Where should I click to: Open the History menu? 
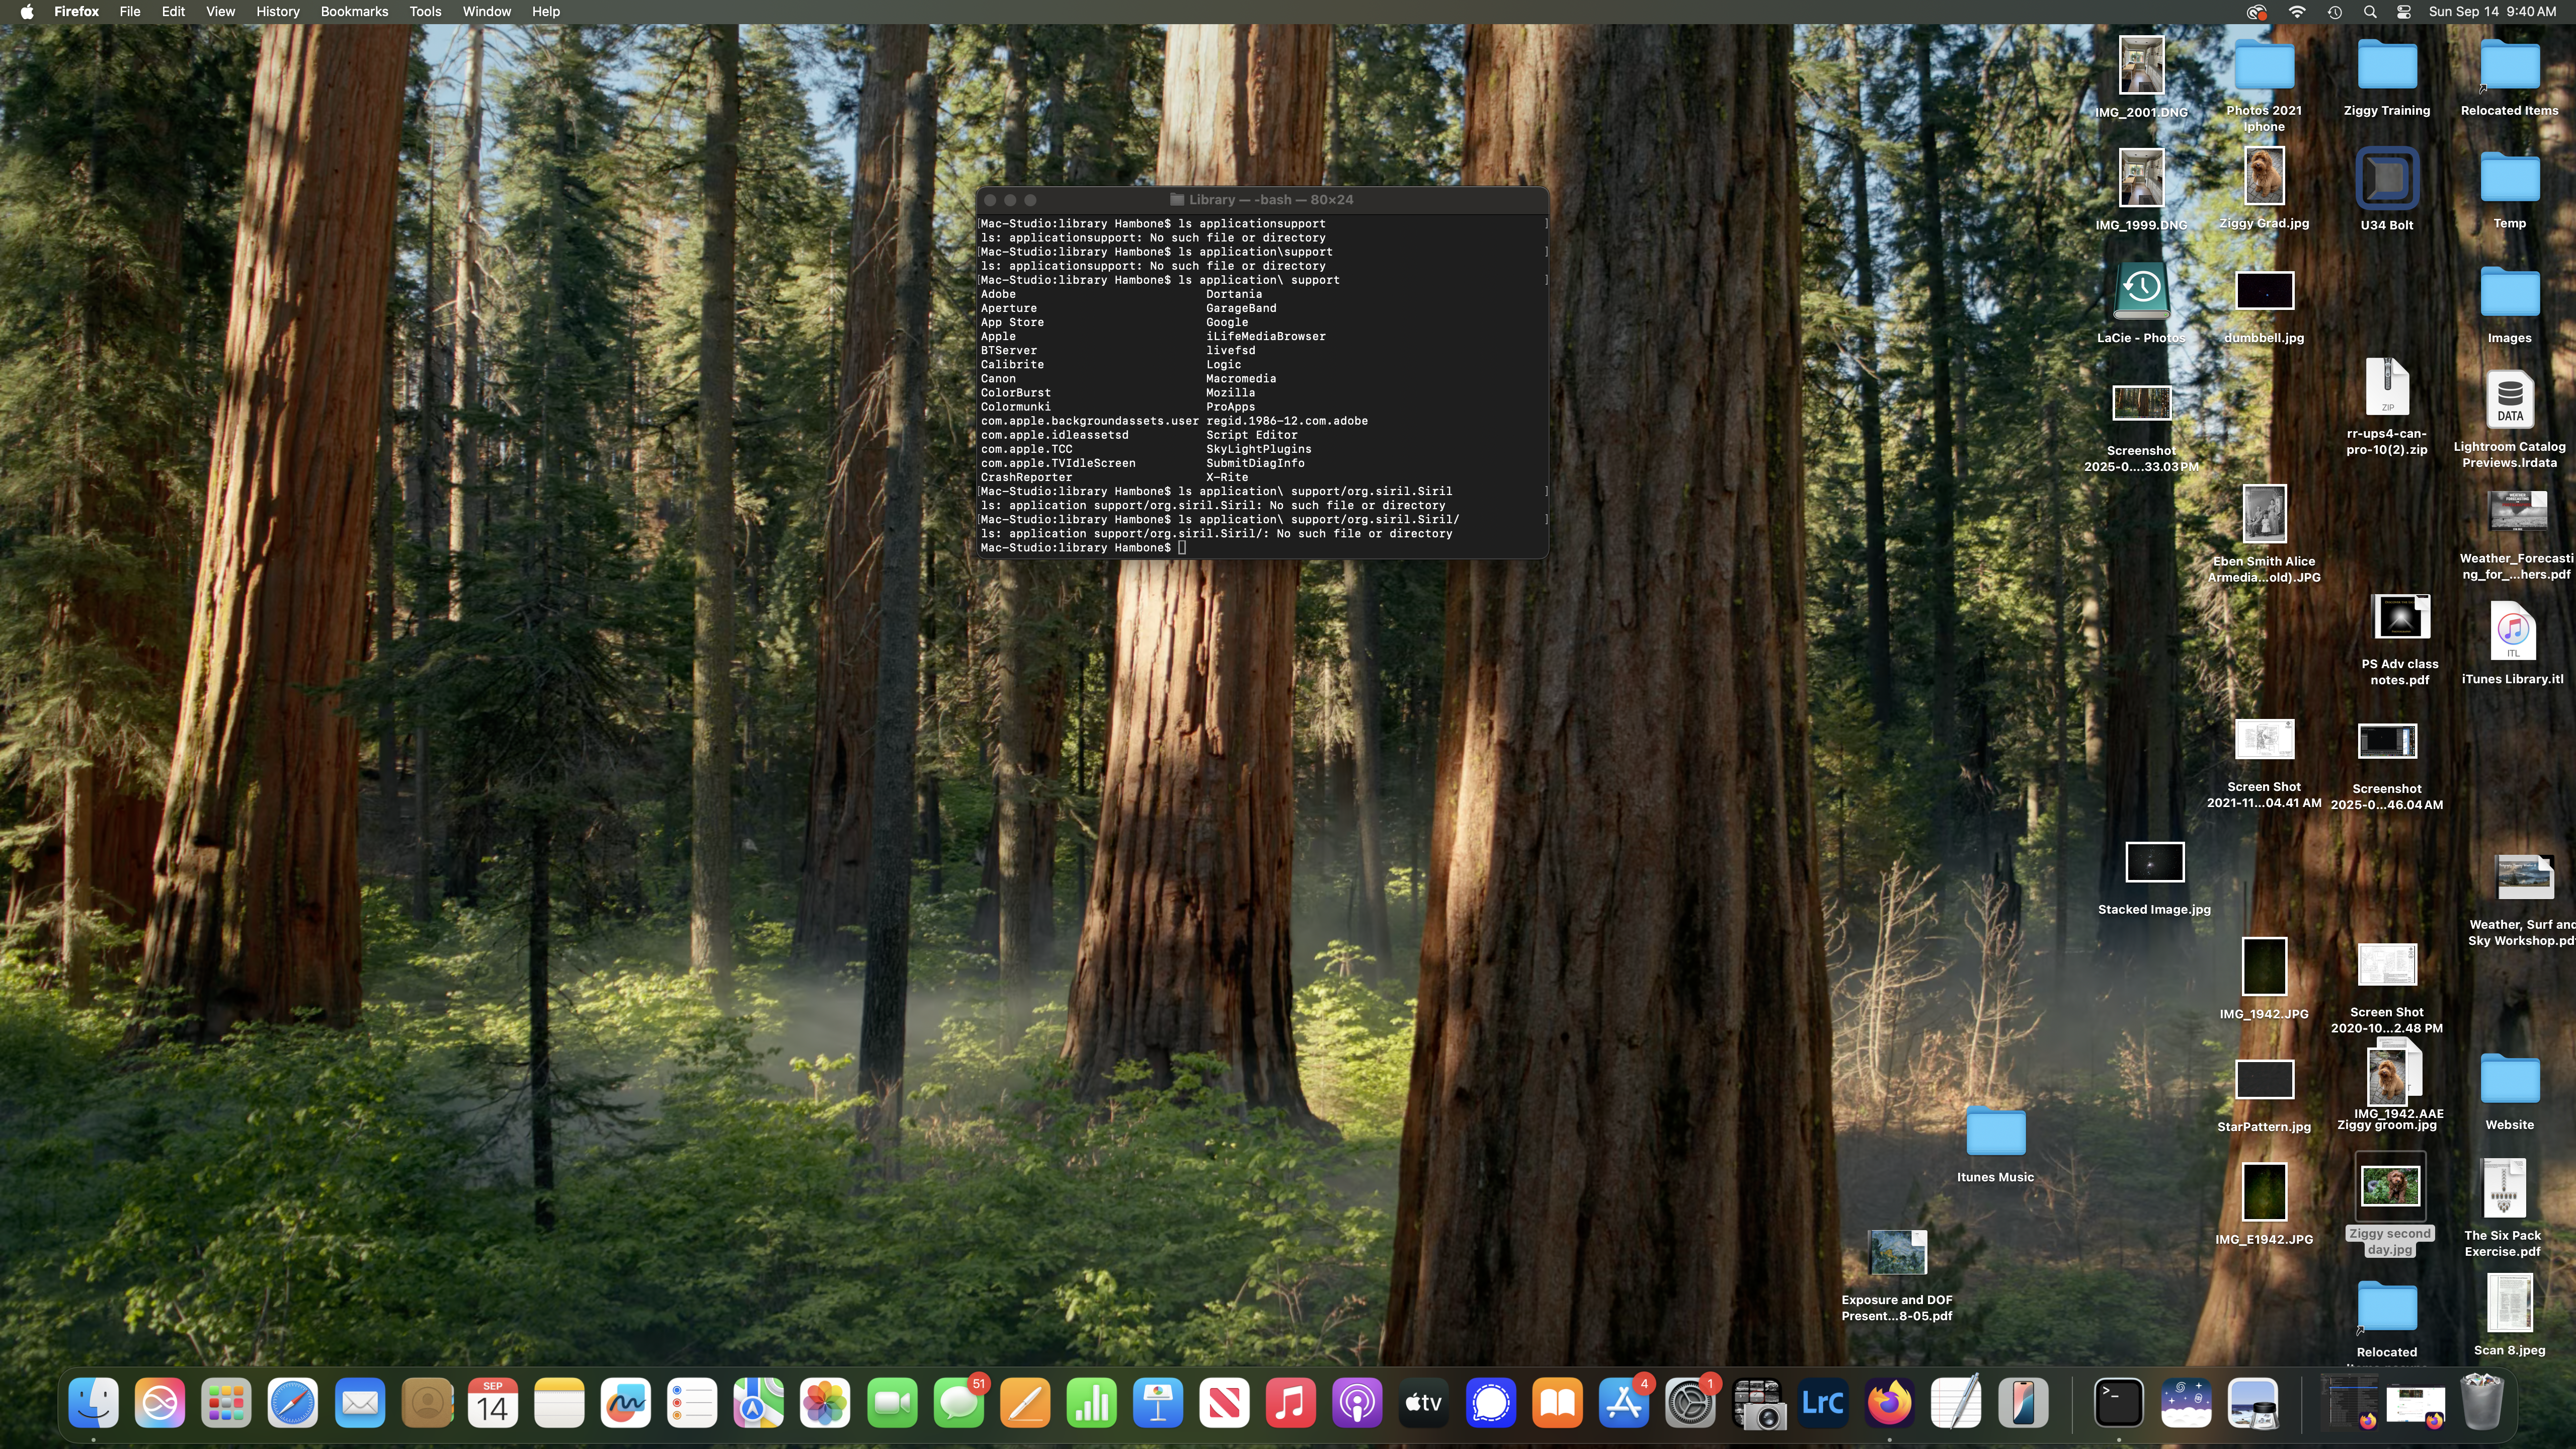[x=277, y=12]
